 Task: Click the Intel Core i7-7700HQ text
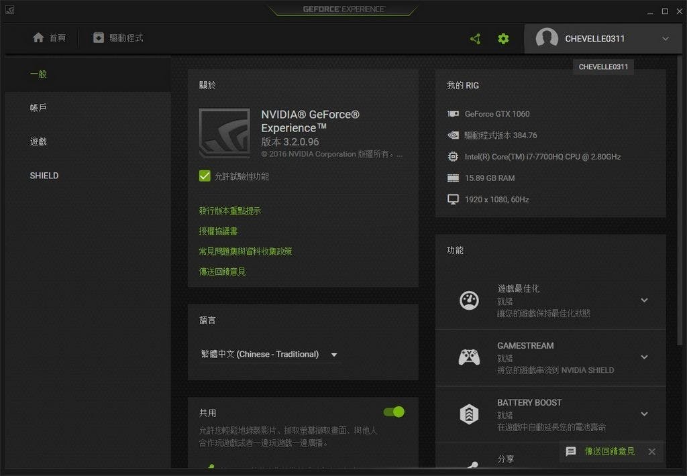[x=542, y=156]
